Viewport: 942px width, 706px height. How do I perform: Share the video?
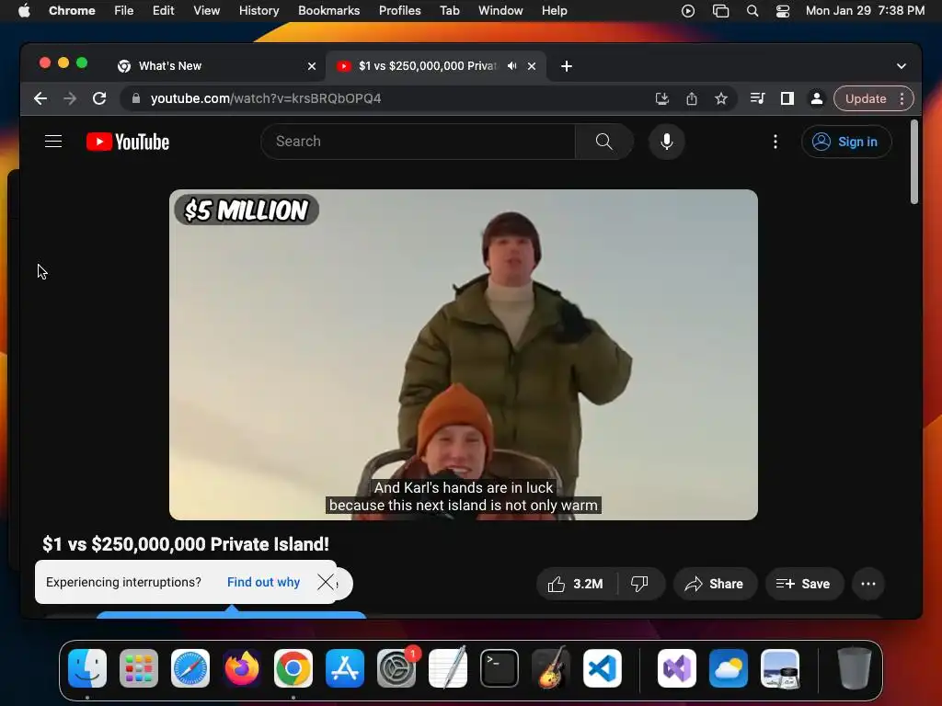[x=714, y=584]
